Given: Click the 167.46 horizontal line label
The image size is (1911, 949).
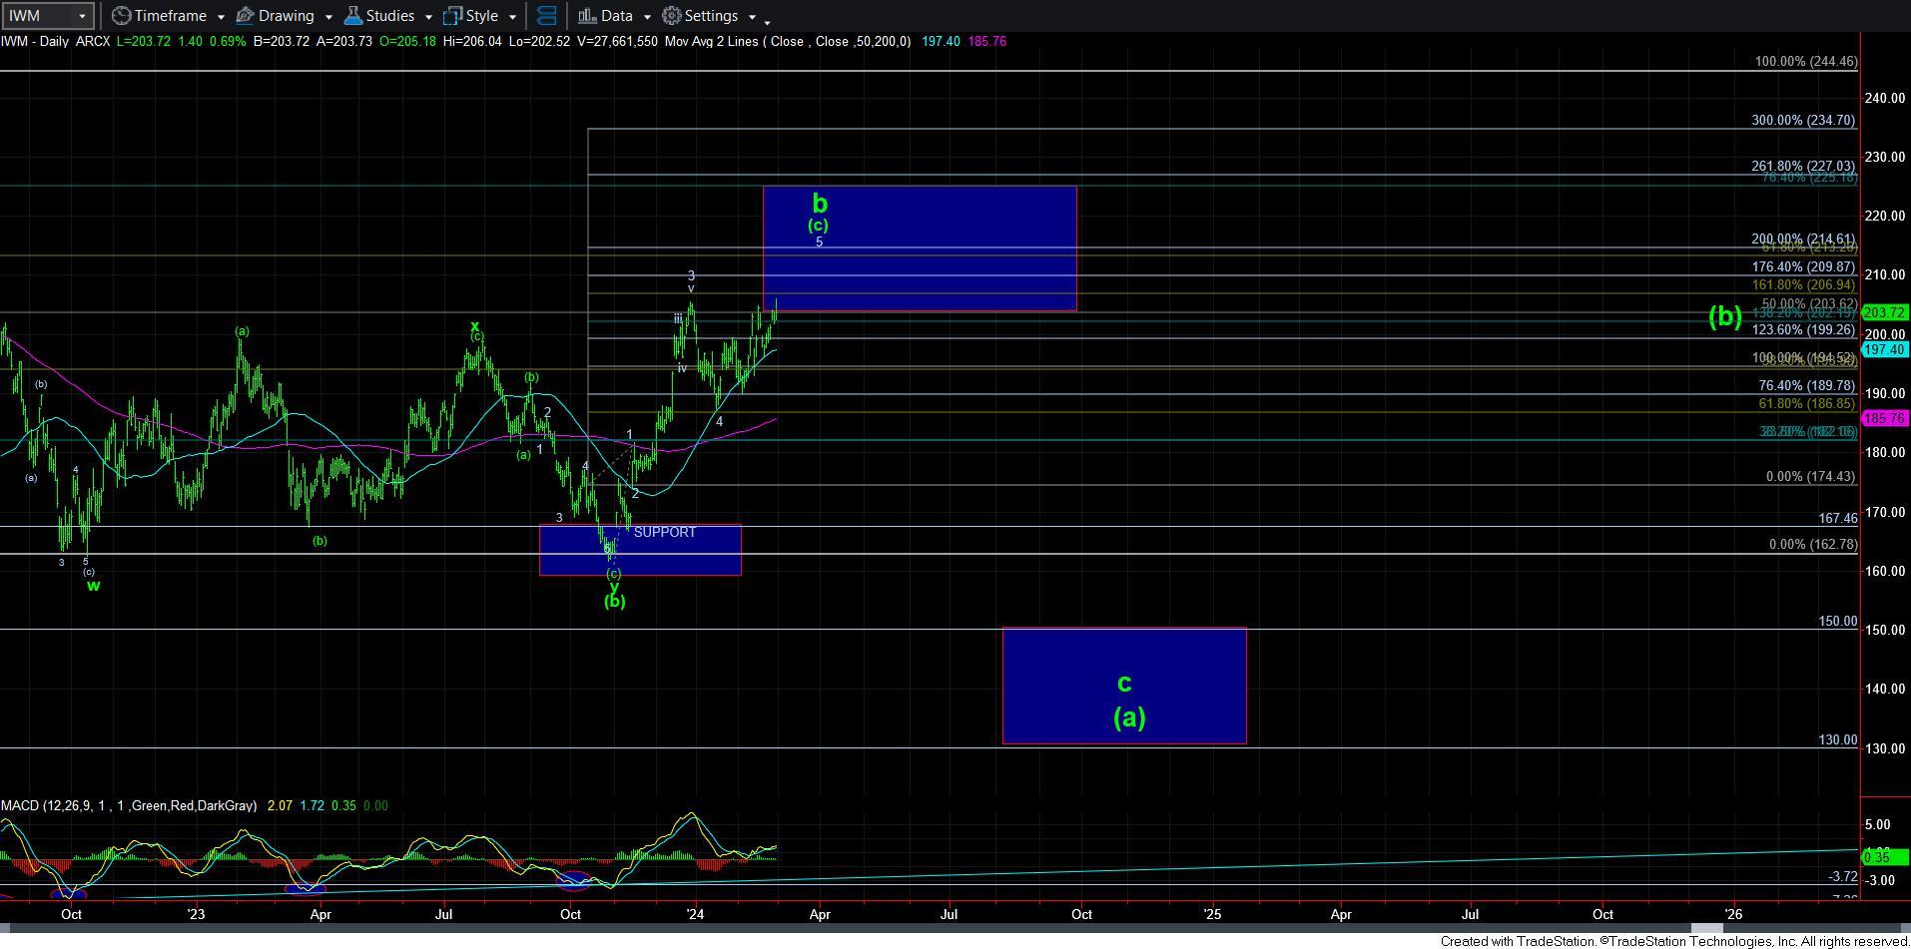Looking at the screenshot, I should tap(1837, 518).
